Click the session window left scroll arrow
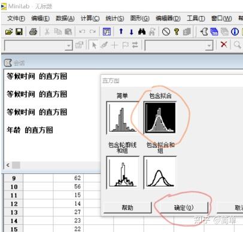The height and width of the screenshot is (232, 243). coord(8,165)
